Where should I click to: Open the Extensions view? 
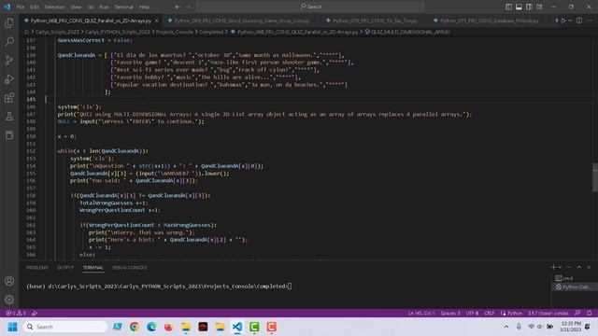click(9, 98)
